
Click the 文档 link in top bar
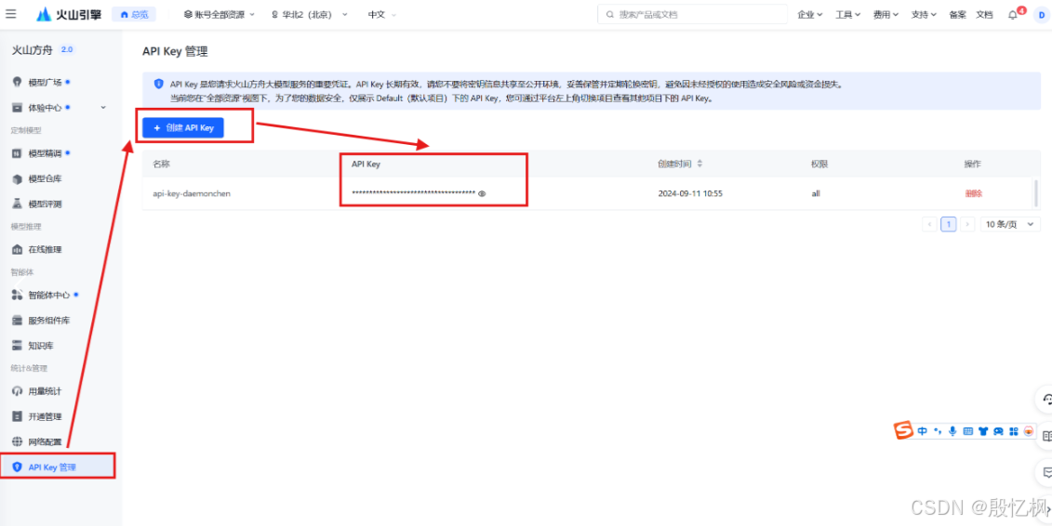click(x=983, y=14)
